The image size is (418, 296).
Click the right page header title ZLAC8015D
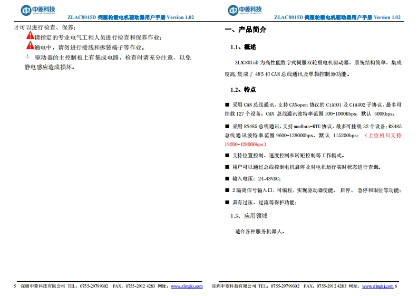pyautogui.click(x=337, y=17)
